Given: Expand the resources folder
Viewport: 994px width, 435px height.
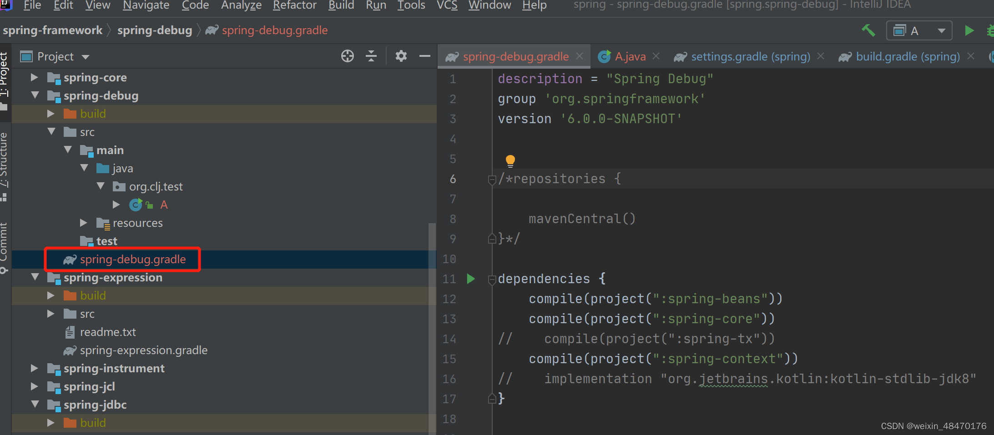Looking at the screenshot, I should [x=84, y=223].
